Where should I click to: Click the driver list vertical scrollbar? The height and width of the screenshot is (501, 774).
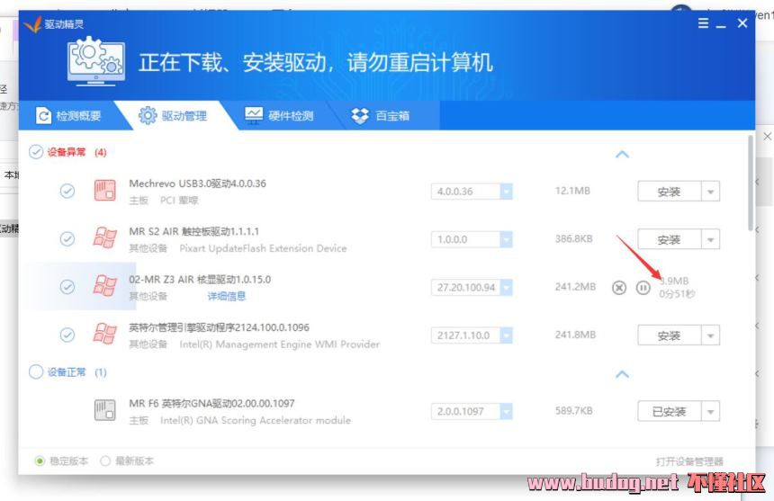coord(751,183)
